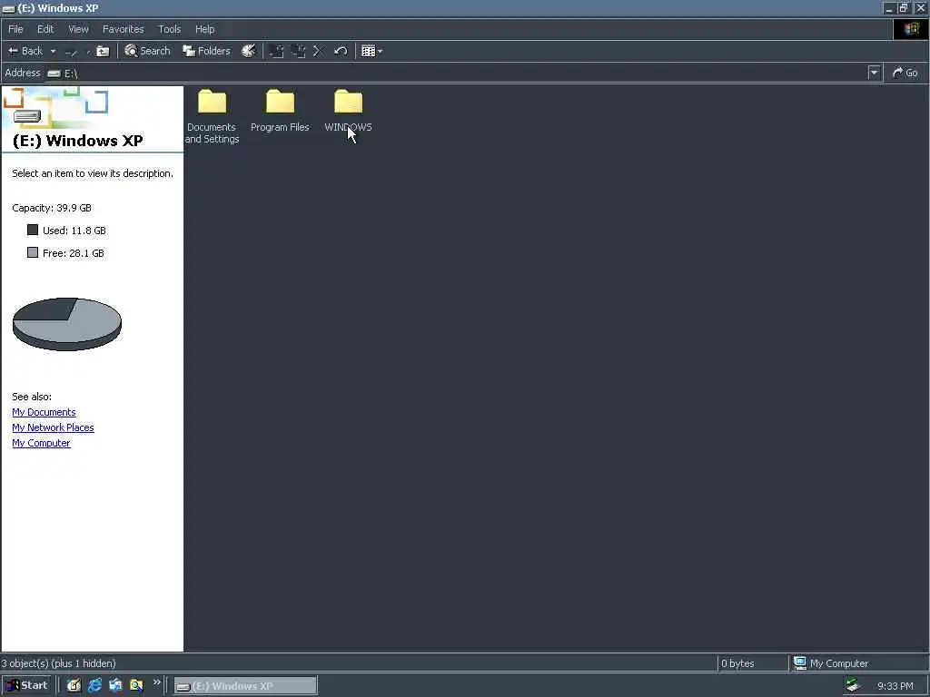The height and width of the screenshot is (697, 930).
Task: Click the Undo toolbar icon
Action: [341, 51]
